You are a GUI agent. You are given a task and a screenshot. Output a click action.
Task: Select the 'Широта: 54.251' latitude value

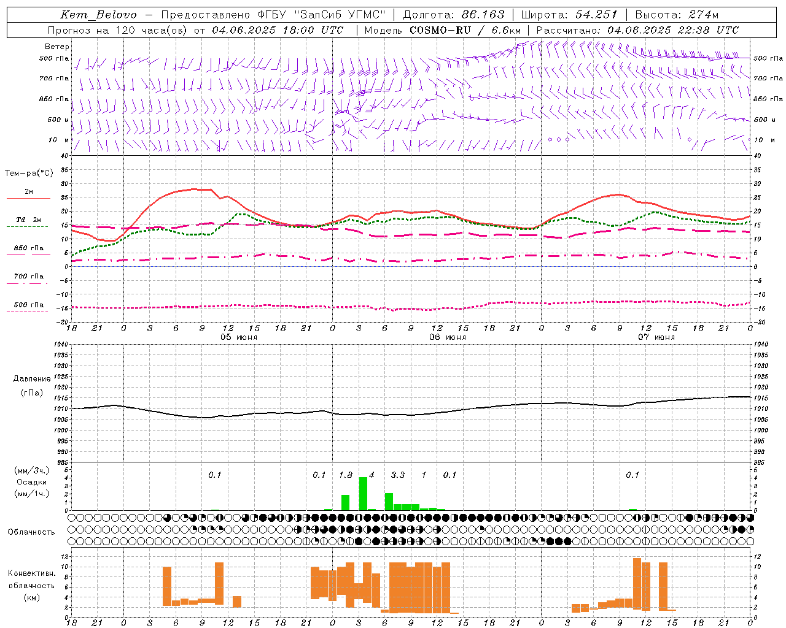[x=569, y=15]
